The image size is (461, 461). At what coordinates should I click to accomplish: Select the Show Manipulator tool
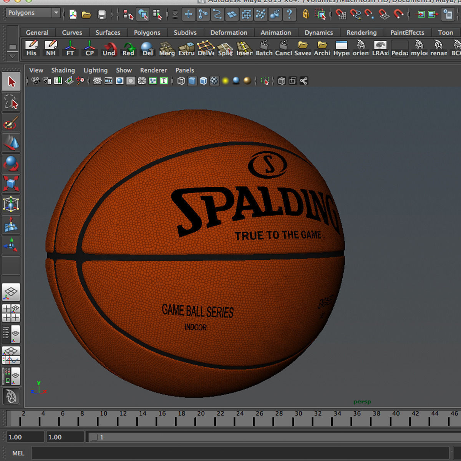click(x=11, y=245)
